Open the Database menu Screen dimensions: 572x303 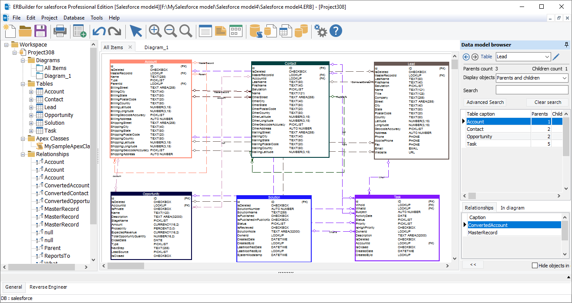click(74, 18)
